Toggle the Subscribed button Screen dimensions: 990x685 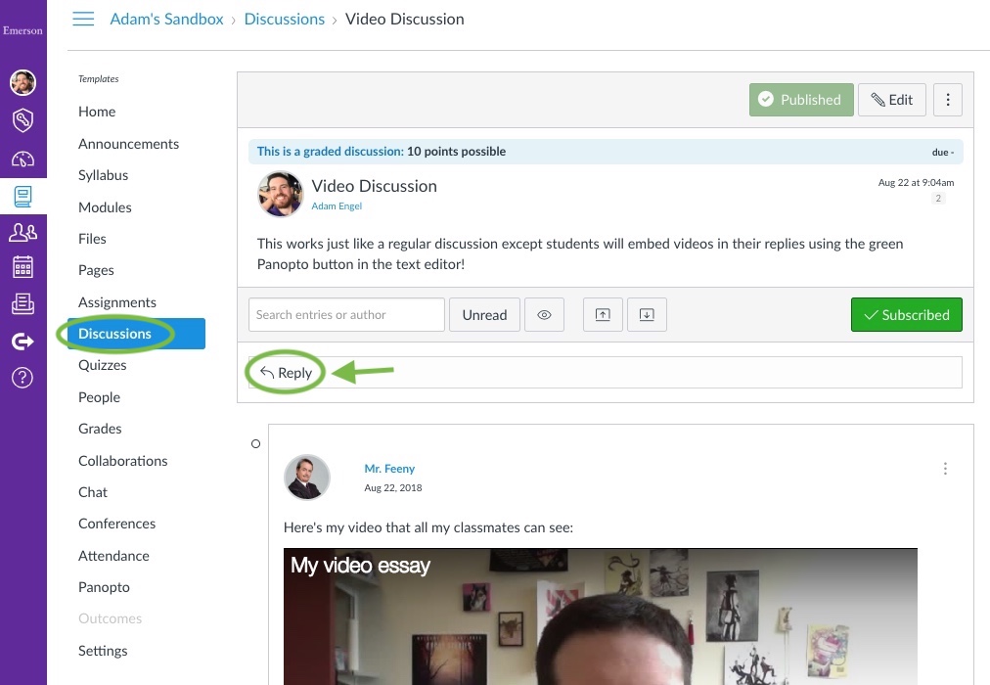pos(907,314)
